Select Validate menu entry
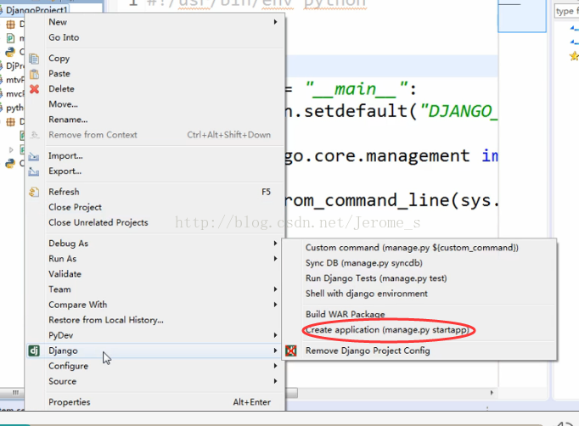 [65, 274]
